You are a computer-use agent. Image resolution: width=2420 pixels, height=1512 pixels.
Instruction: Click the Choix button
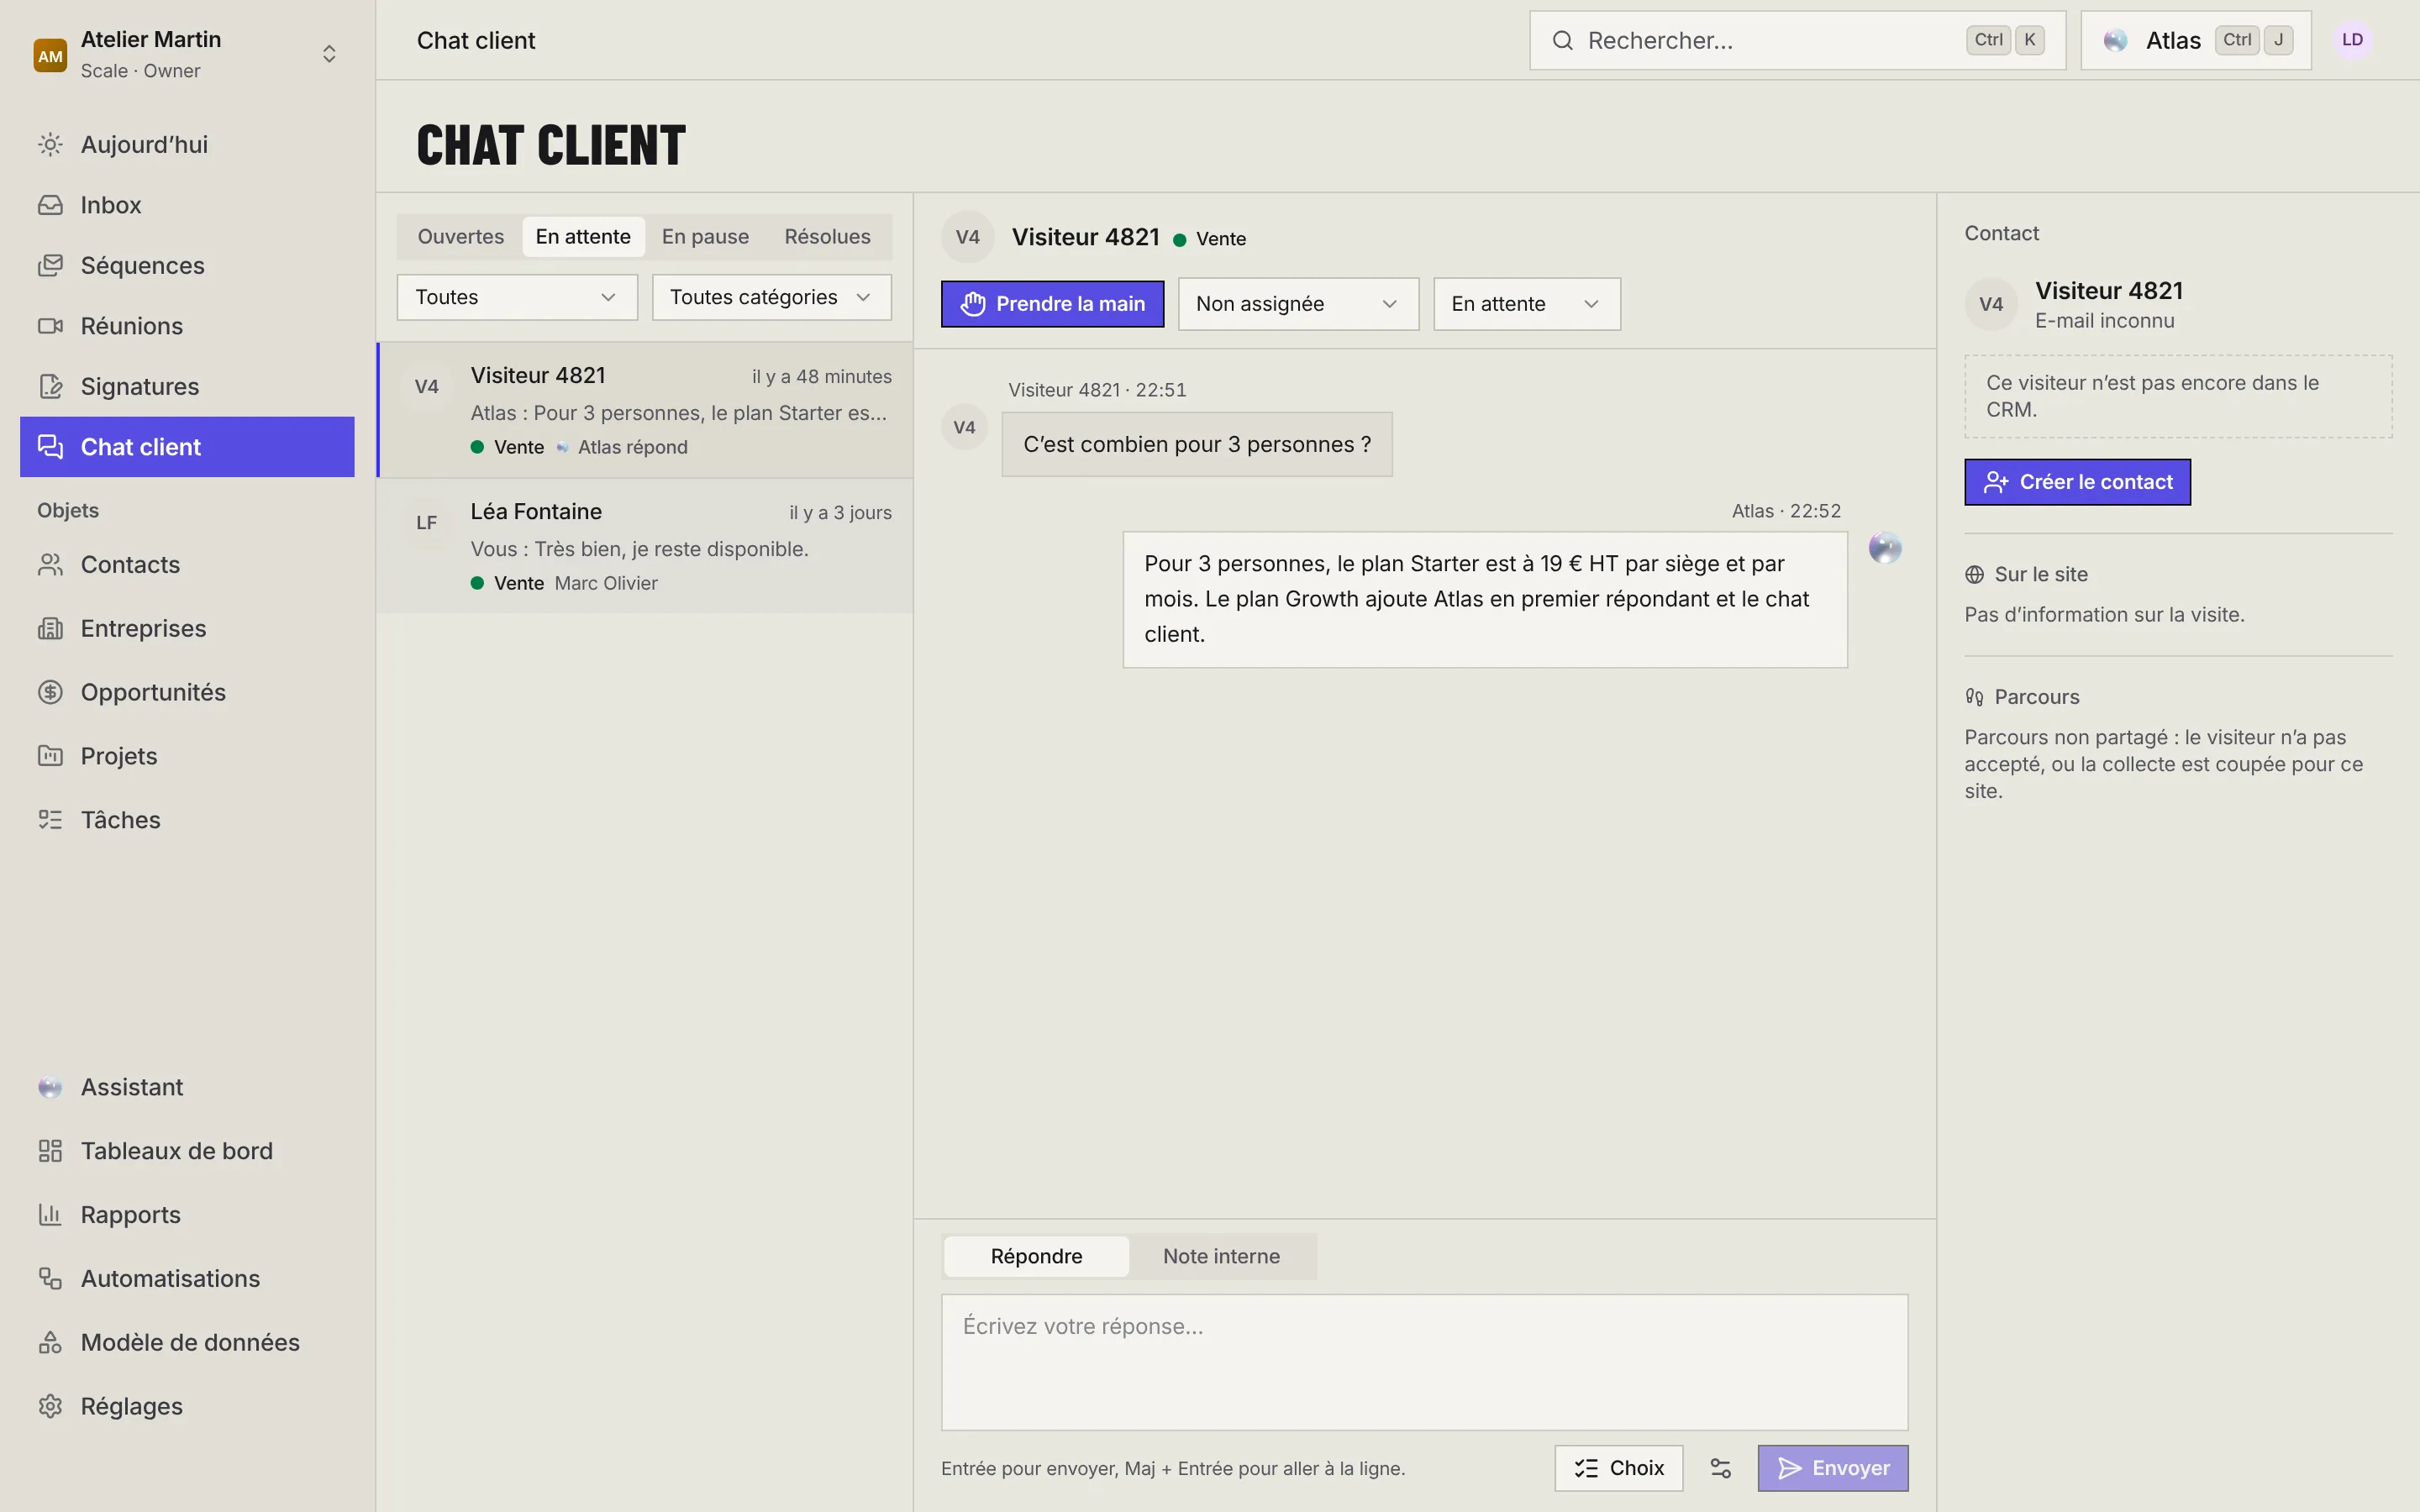pos(1618,1468)
